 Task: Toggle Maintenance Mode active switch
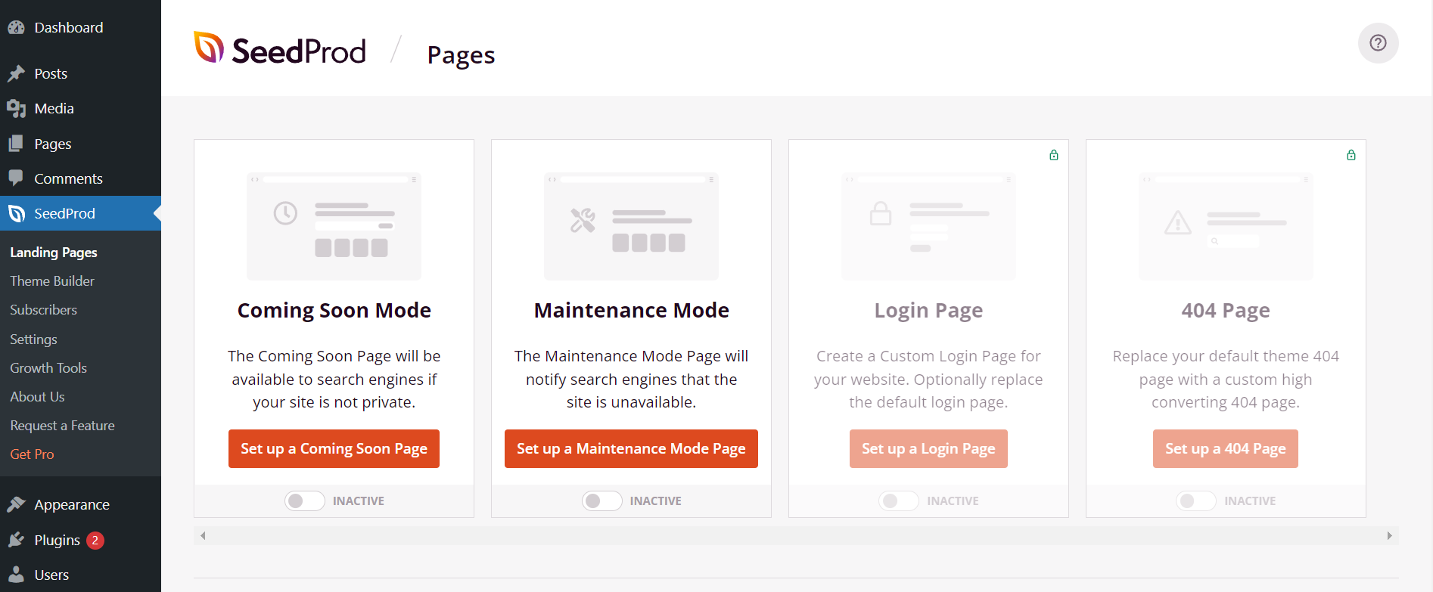(x=602, y=501)
